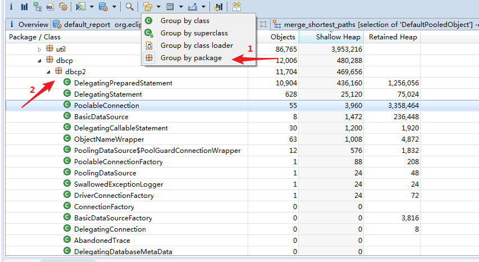Collapse the dbcp2 package node
Image resolution: width=479 pixels, height=262 pixels.
pos(48,72)
